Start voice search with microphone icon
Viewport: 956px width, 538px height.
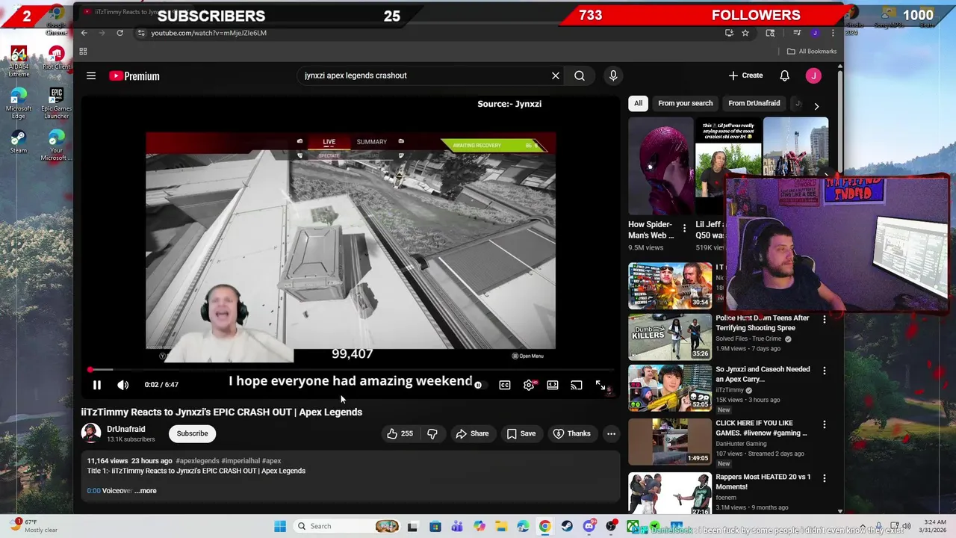[x=613, y=75]
